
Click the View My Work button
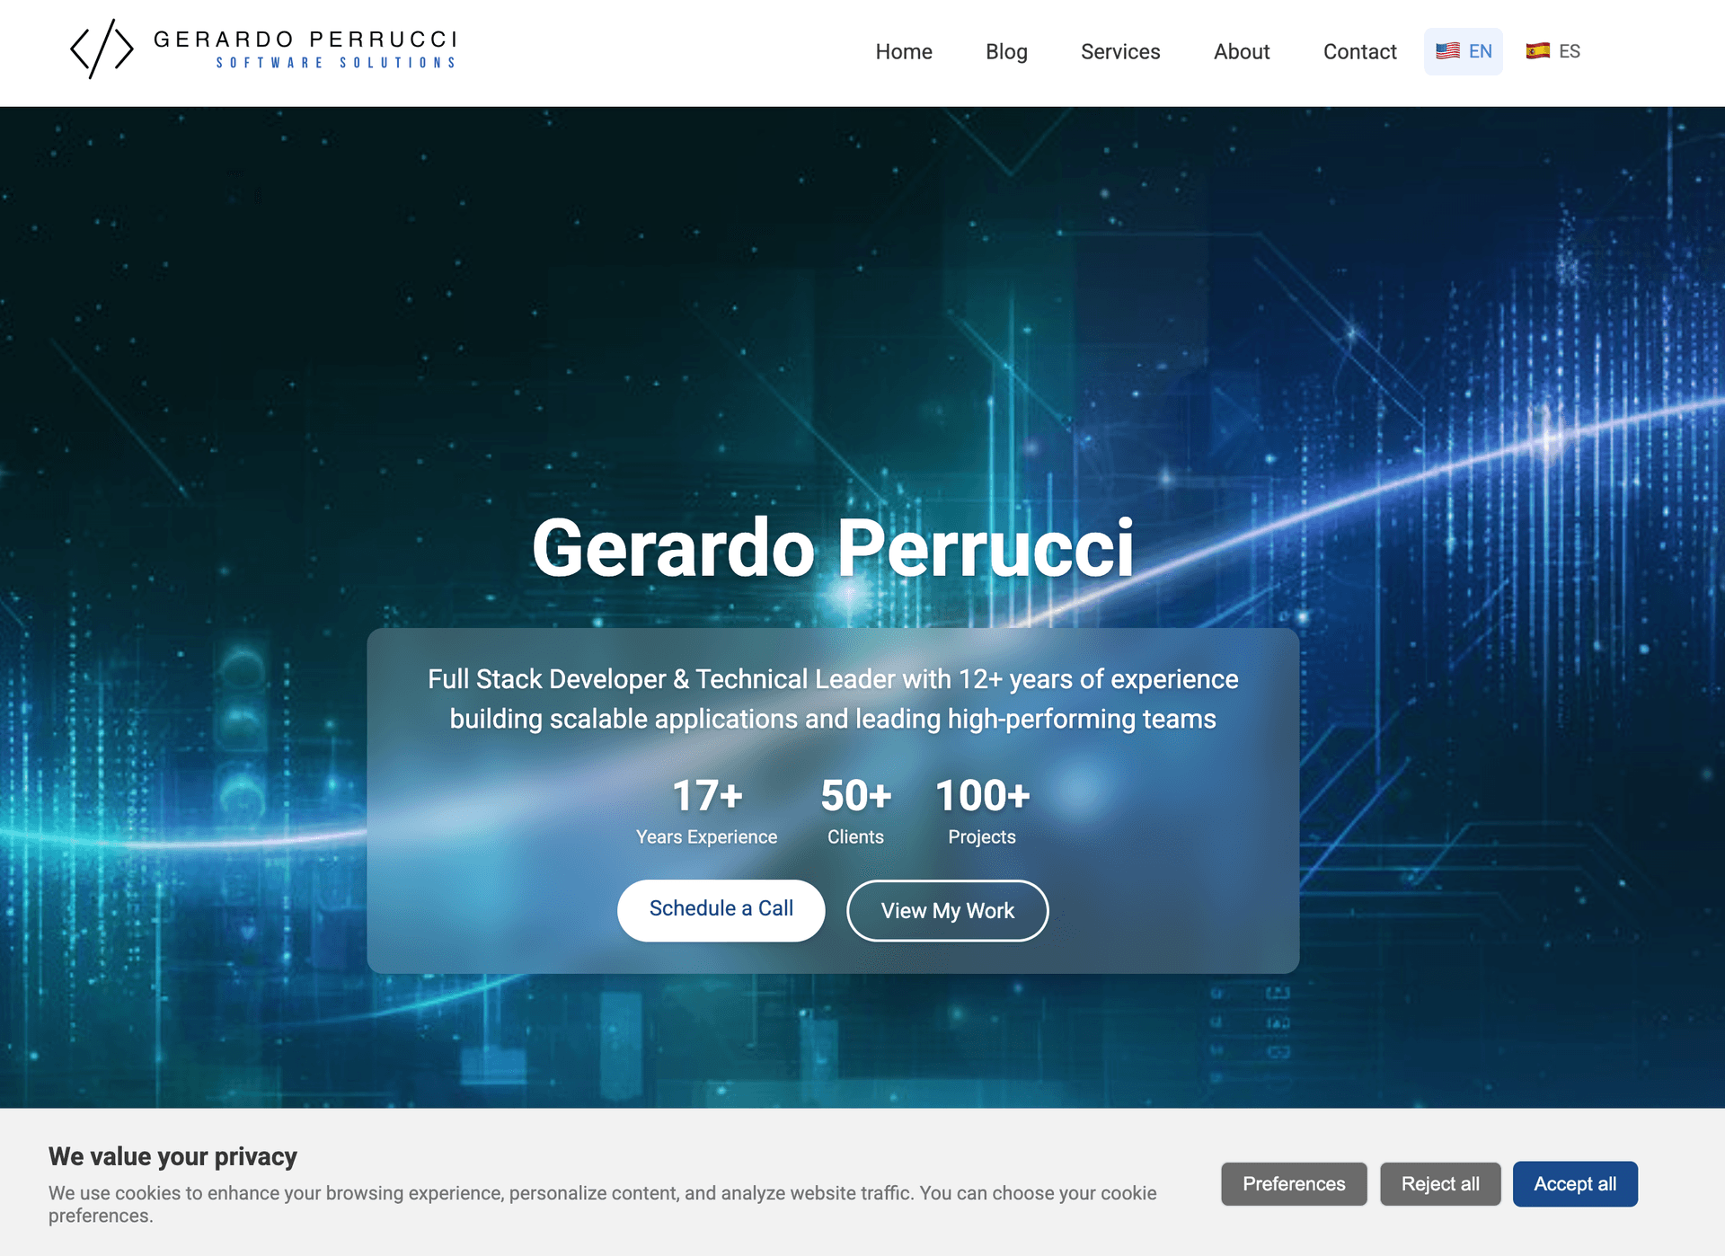(x=947, y=910)
